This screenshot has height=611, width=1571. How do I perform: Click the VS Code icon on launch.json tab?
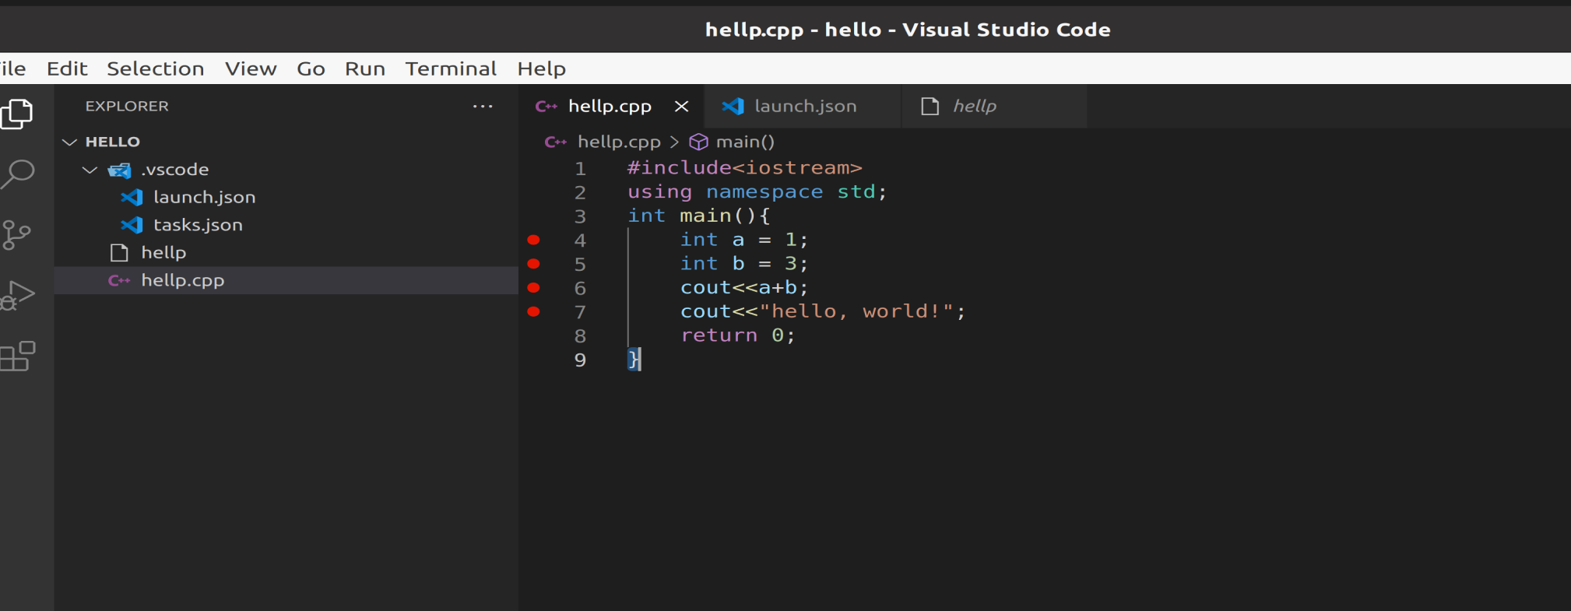coord(733,106)
